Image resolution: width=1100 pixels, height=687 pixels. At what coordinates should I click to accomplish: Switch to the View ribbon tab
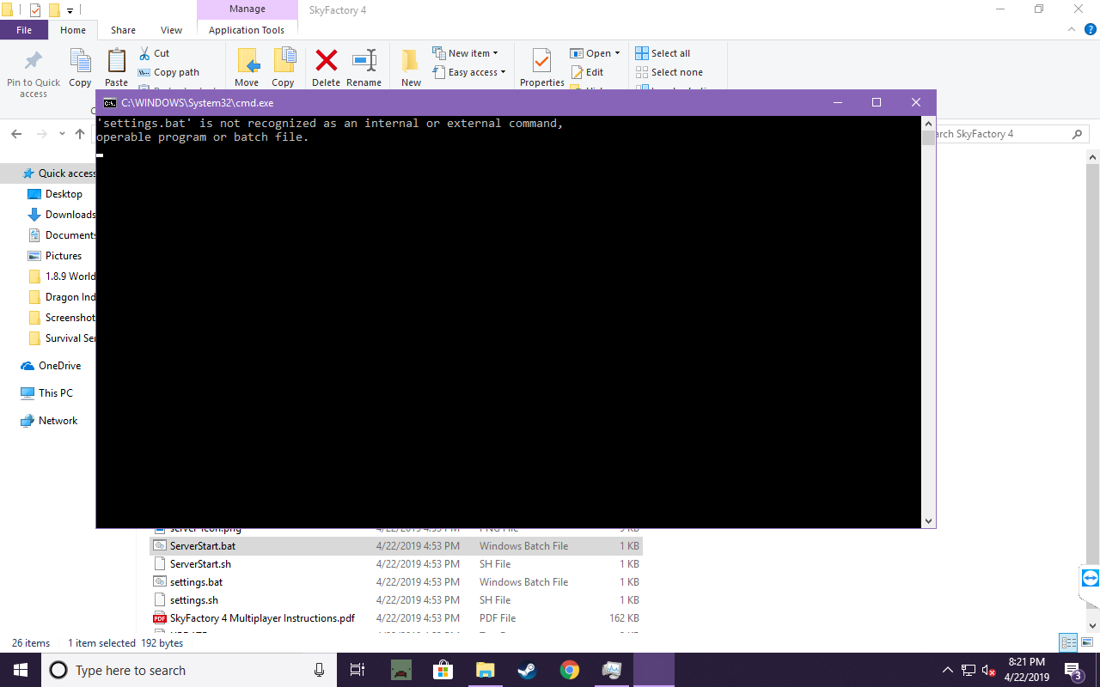pos(171,30)
